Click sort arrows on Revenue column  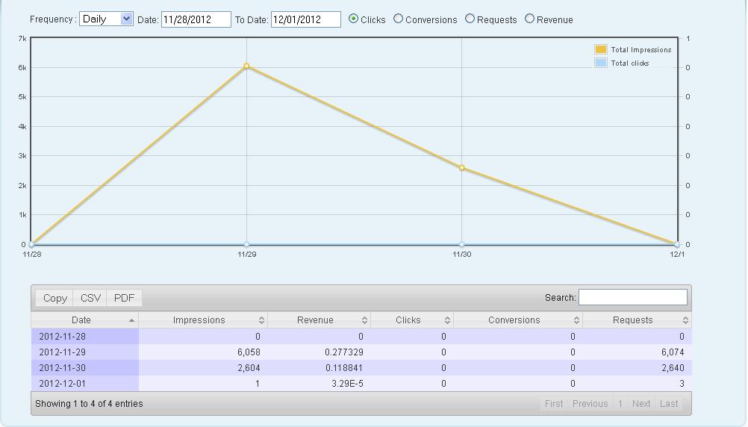pos(364,320)
